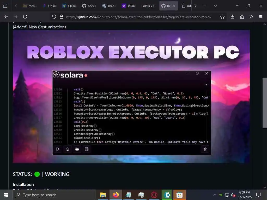The height and width of the screenshot is (200, 267).
Task: Switch to the 'solara' Yahoo tab
Action: (129, 6)
